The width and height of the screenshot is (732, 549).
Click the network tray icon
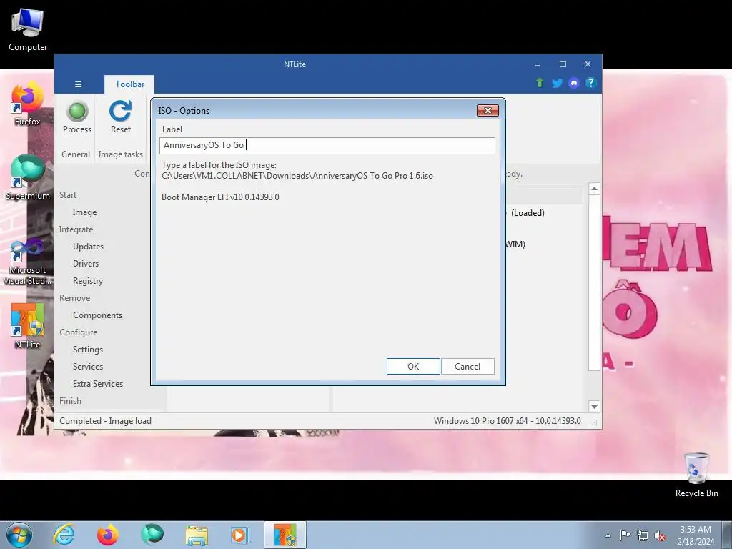(643, 535)
